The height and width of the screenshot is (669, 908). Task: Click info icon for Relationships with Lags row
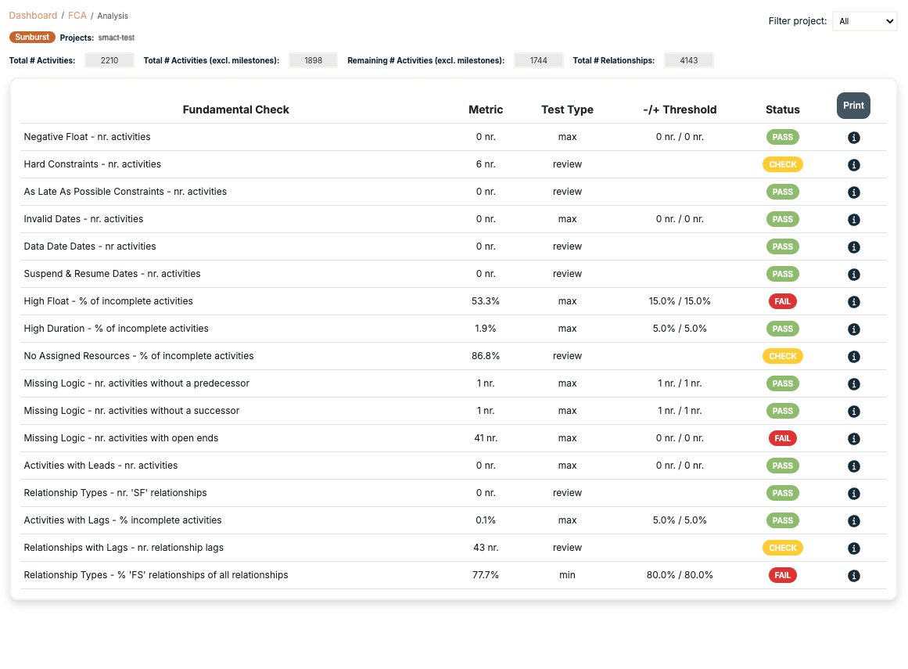(x=853, y=549)
